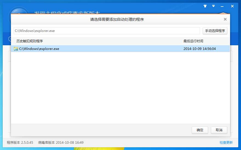The image size is (241, 150).
Task: Open the 检查更新 link
Action: click(x=226, y=143)
